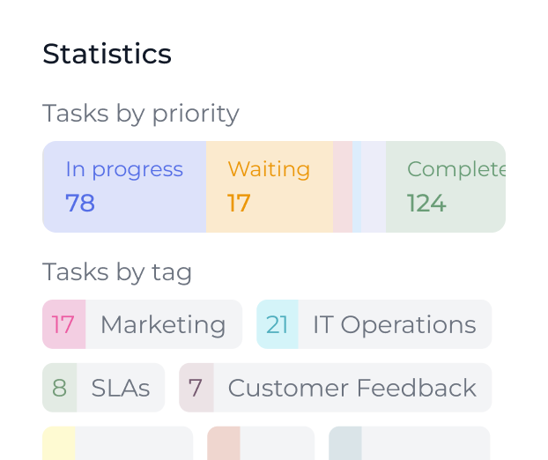
Task: Click the yellow swatch of the cut-off tag
Action: pyautogui.click(x=59, y=443)
